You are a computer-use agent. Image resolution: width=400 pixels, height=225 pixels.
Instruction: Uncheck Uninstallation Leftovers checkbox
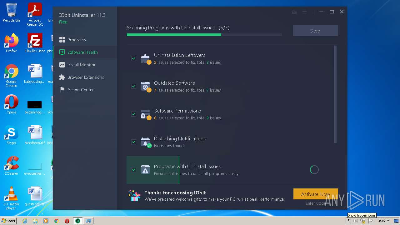tap(134, 58)
